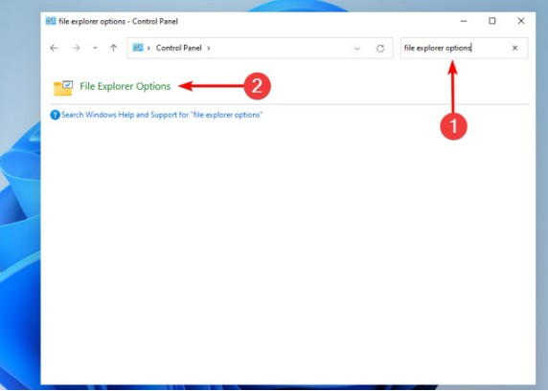Refresh the Control Panel view
548x391 pixels.
(x=380, y=48)
